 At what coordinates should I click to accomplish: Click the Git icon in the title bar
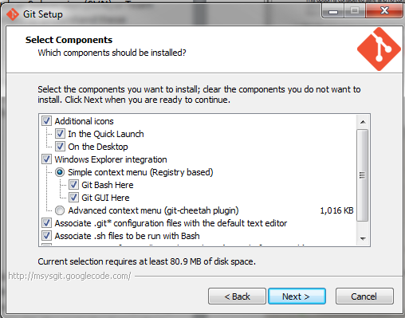point(13,14)
